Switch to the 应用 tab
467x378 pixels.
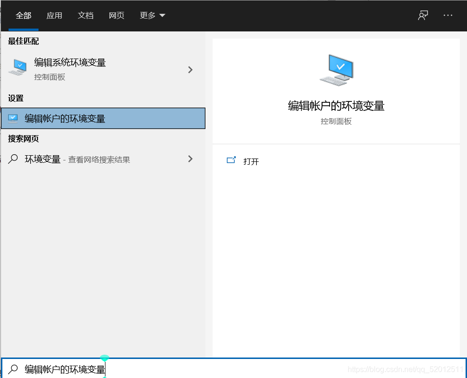54,16
